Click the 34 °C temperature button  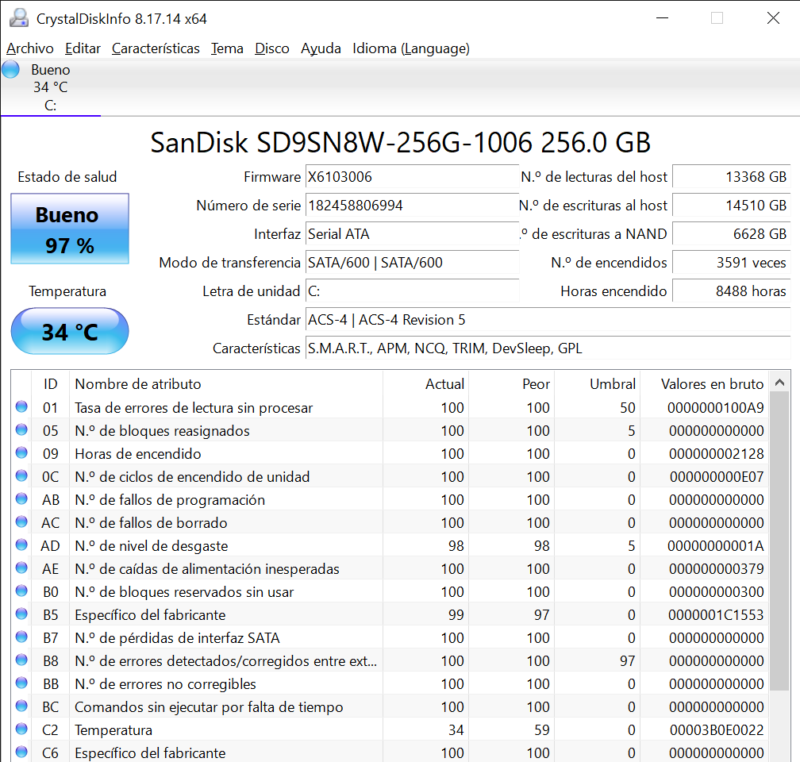point(70,331)
